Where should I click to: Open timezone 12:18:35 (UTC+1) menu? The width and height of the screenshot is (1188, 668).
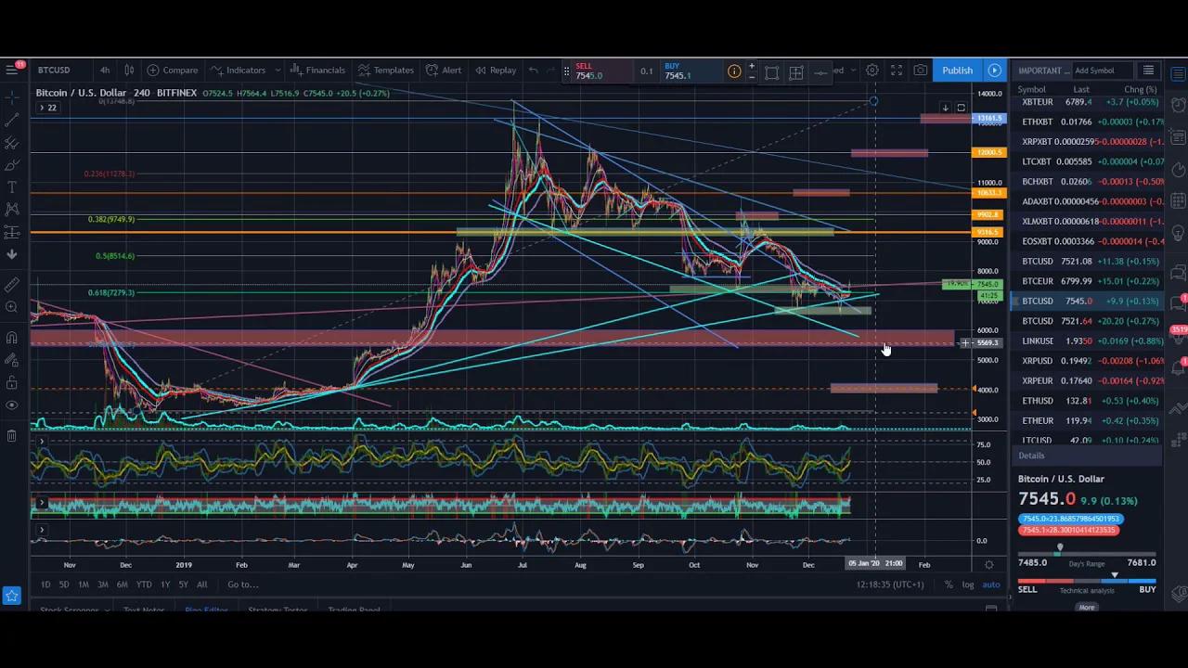[891, 584]
